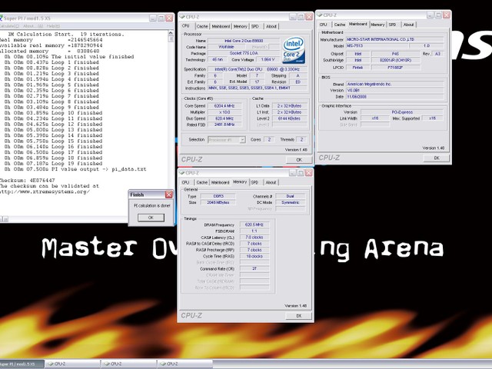Click Graphic Interface Version PCI-Express field
Image resolution: width=492 pixels, height=369 pixels.
(x=402, y=112)
